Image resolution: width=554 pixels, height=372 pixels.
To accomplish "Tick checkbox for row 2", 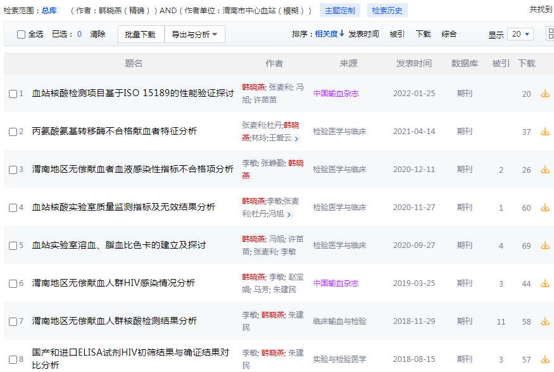I will 13,132.
